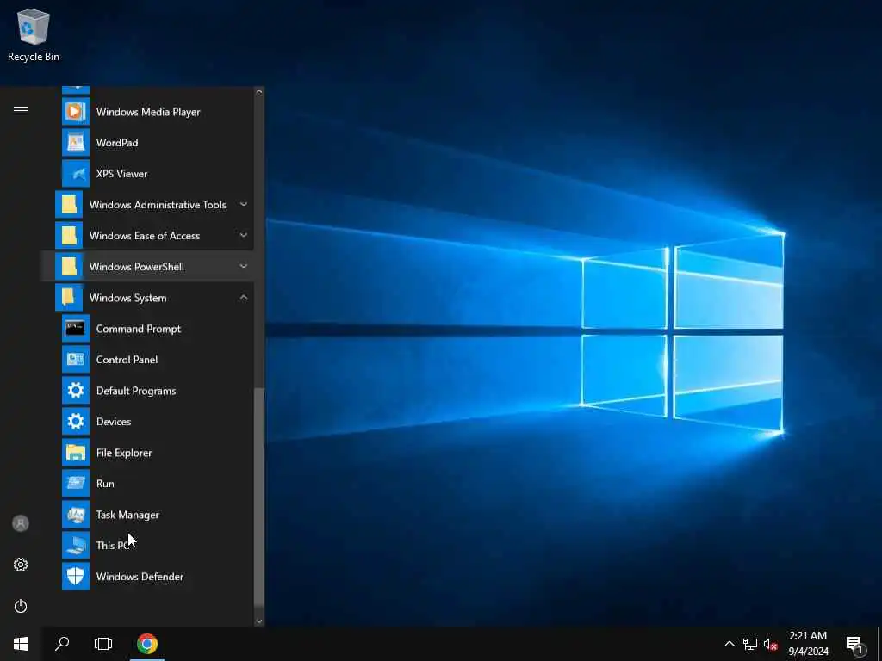Click the Command Prompt icon
The width and height of the screenshot is (882, 661).
[x=76, y=328]
